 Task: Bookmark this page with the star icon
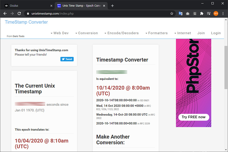[x=172, y=14]
